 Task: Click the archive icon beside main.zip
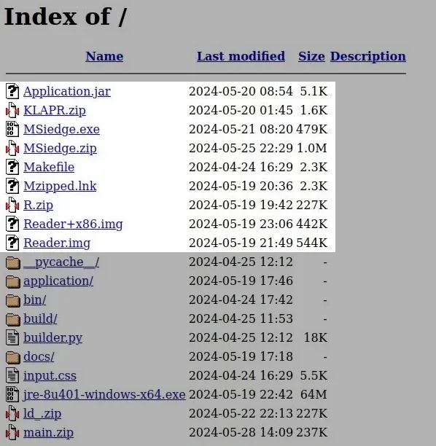[12, 432]
